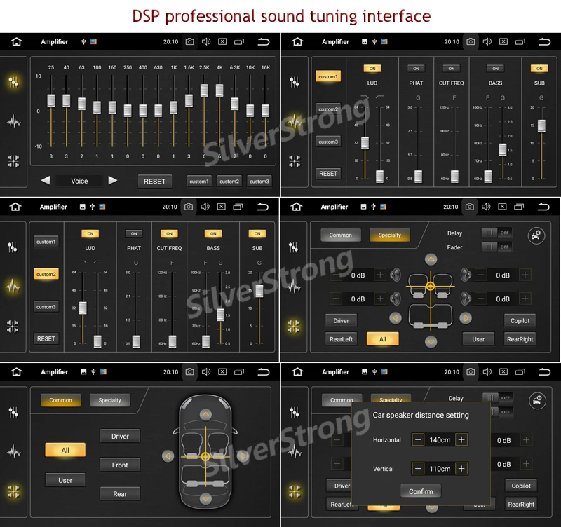Enable the Delay switch on the Specialty screen
Screen dimensions: 561x527
click(x=496, y=233)
